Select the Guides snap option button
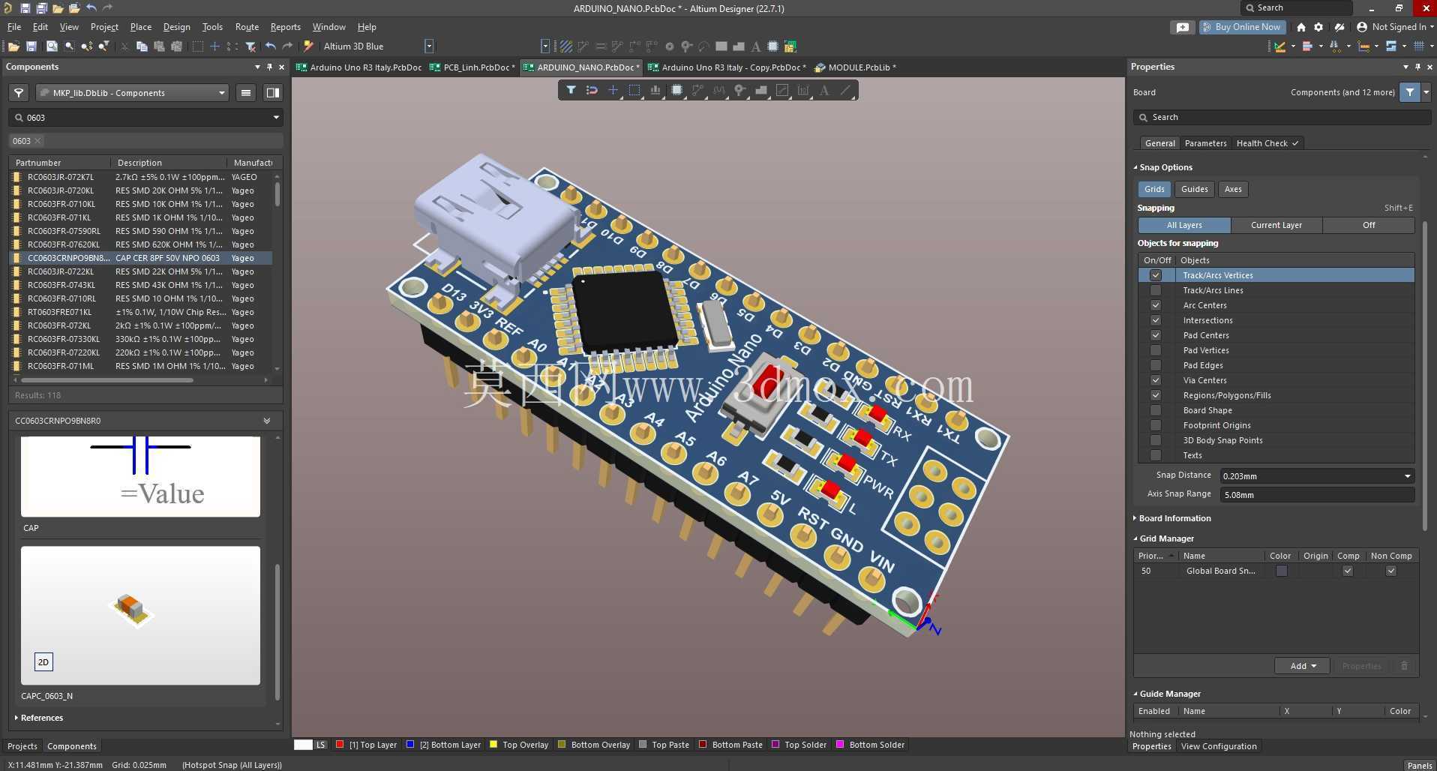 pos(1194,189)
